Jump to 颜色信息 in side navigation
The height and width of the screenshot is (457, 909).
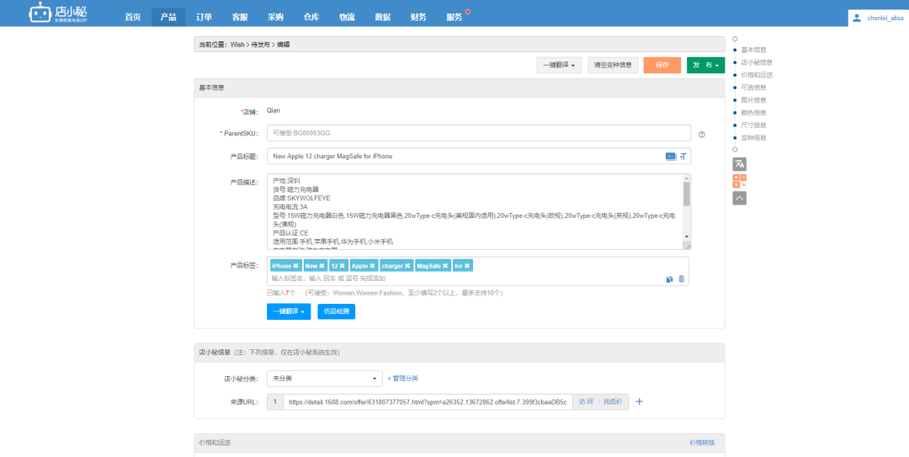[753, 113]
